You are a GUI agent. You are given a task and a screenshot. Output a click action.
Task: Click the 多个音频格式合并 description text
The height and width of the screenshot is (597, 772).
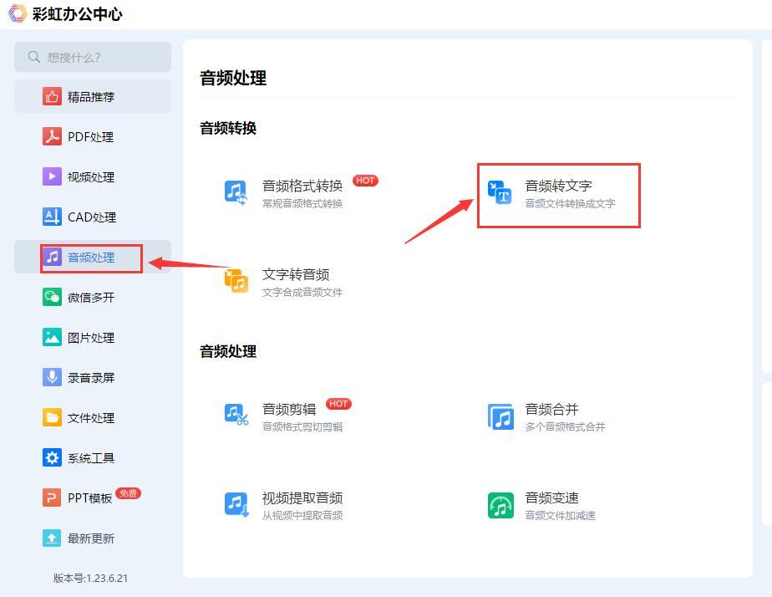tap(565, 426)
